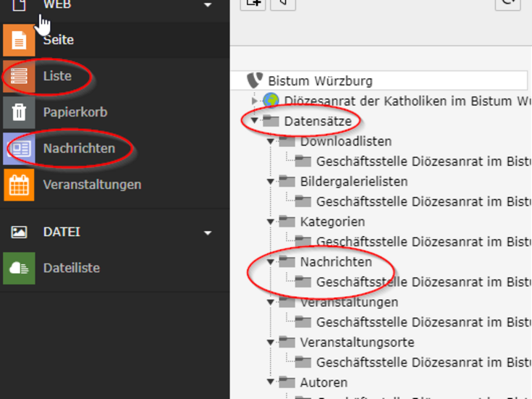The width and height of the screenshot is (532, 399).
Task: Select the Veranstaltungsorte folder in tree
Action: coord(357,342)
